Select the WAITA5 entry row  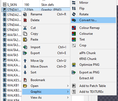11,55
